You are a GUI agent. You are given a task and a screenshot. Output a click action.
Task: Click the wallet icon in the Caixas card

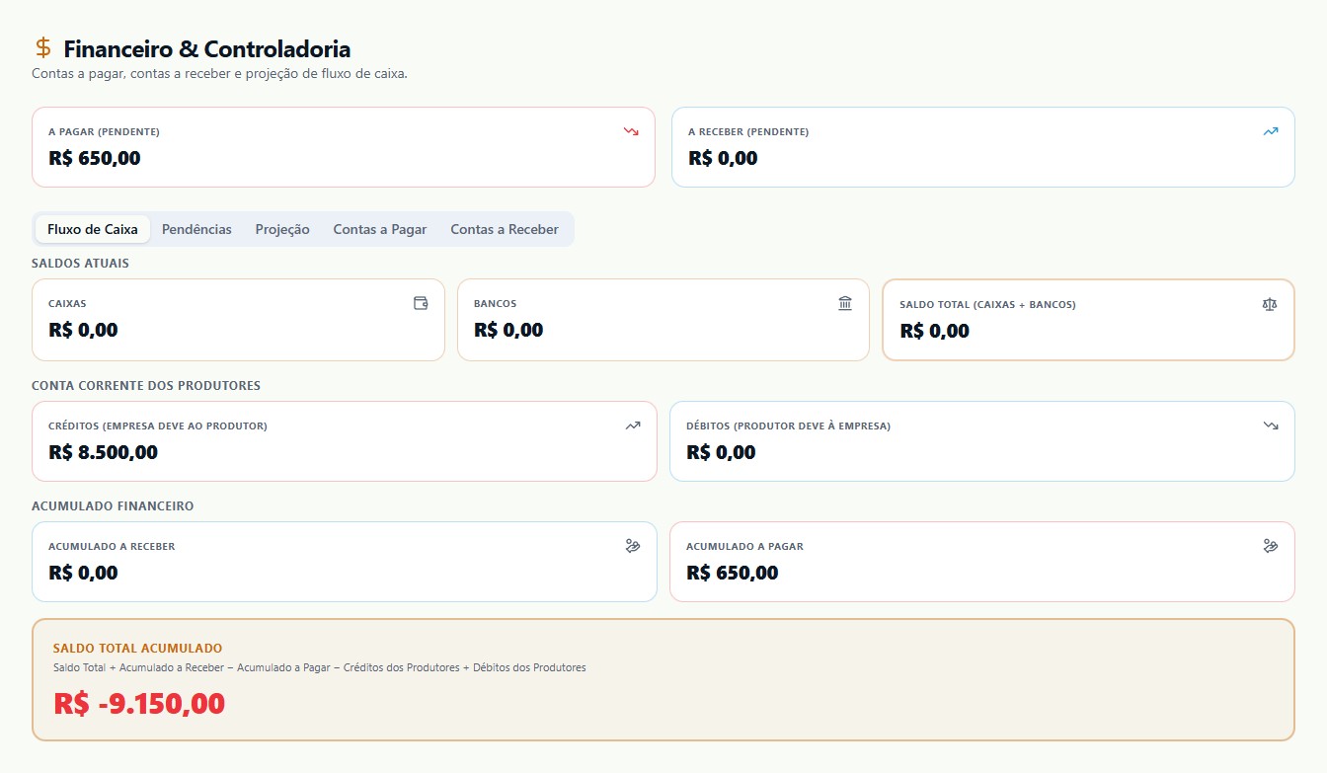[421, 303]
